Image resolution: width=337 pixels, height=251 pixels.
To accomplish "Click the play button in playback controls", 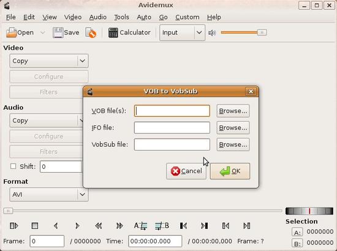I will coord(14,226).
